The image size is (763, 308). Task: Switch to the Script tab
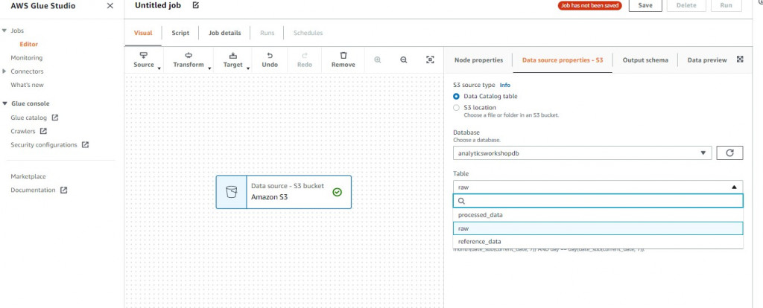pyautogui.click(x=180, y=33)
